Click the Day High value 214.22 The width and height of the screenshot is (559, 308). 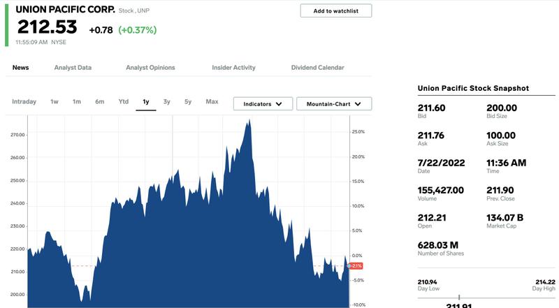(x=546, y=282)
